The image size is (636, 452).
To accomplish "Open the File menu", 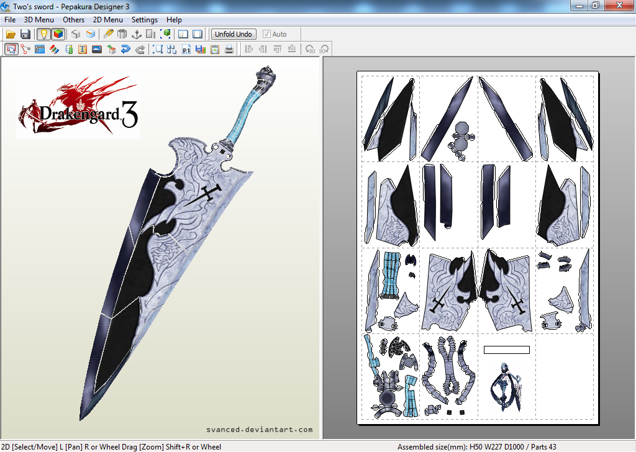I will tap(10, 20).
